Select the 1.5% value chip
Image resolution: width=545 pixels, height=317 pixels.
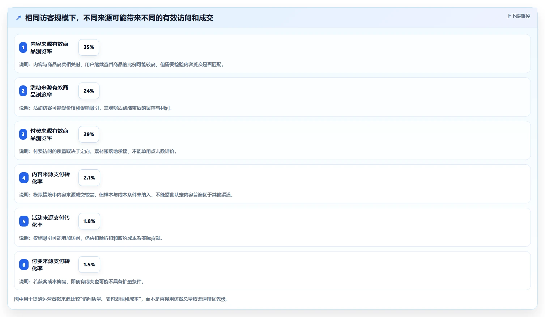click(x=89, y=265)
